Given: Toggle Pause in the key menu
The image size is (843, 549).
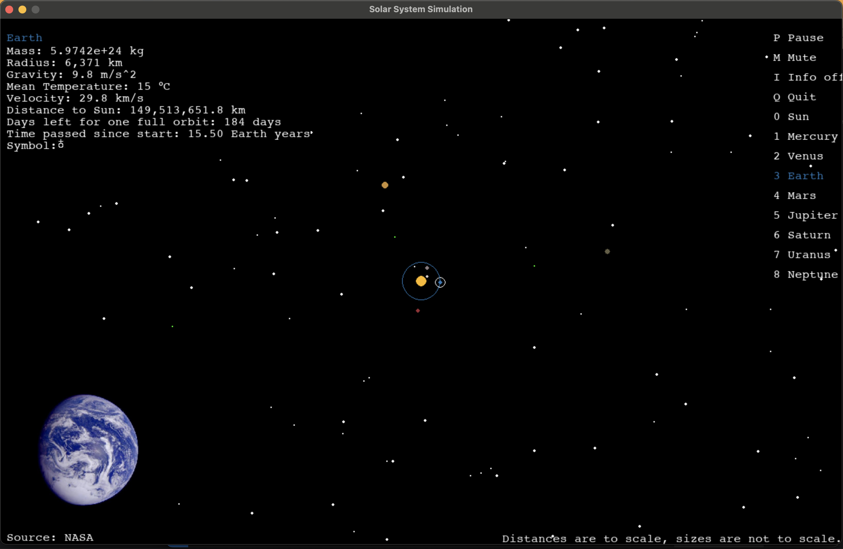Looking at the screenshot, I should click(798, 38).
